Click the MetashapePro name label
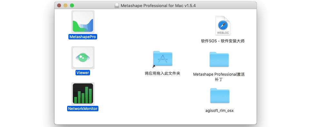Image resolution: width=314 pixels, height=127 pixels. [x=83, y=37]
